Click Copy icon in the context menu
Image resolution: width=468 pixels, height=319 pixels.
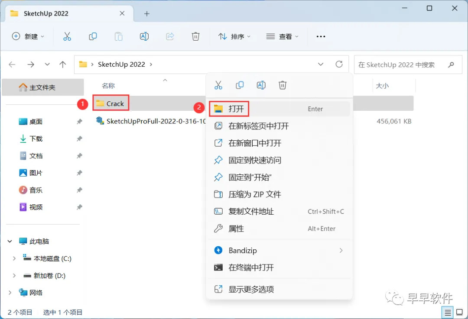[240, 85]
